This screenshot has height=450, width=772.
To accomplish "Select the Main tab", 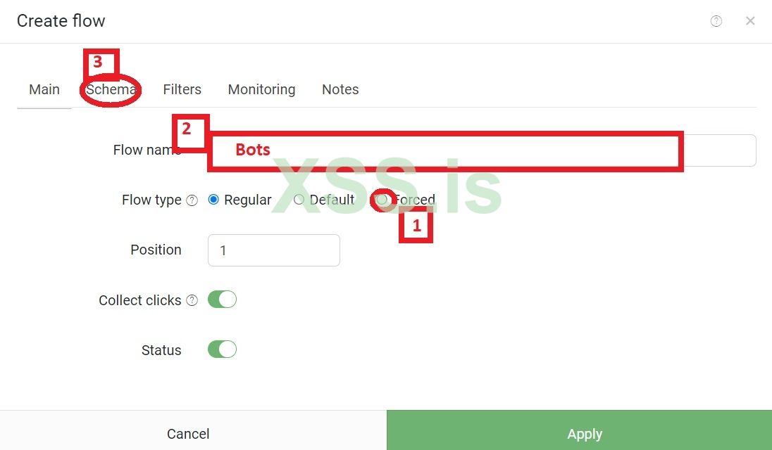I will pos(44,89).
